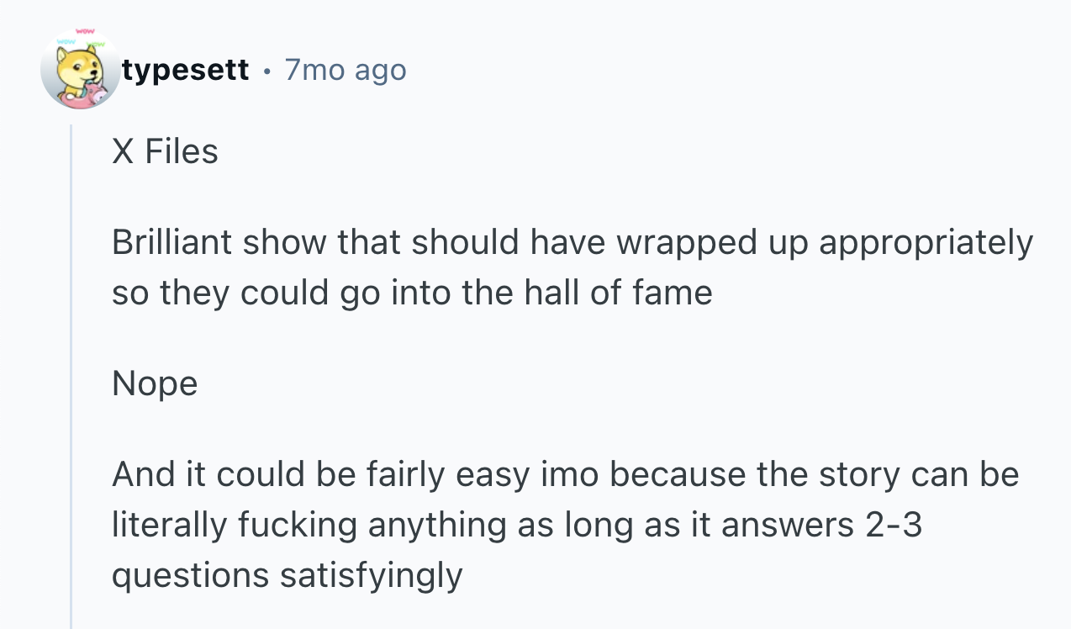1071x629 pixels.
Task: Click the word 'appropriately'
Action: pyautogui.click(x=926, y=244)
